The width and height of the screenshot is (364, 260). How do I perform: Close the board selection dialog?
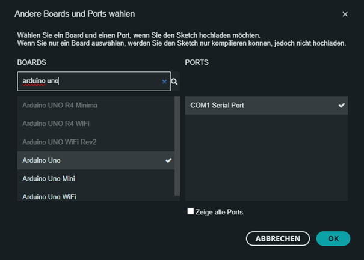point(345,14)
